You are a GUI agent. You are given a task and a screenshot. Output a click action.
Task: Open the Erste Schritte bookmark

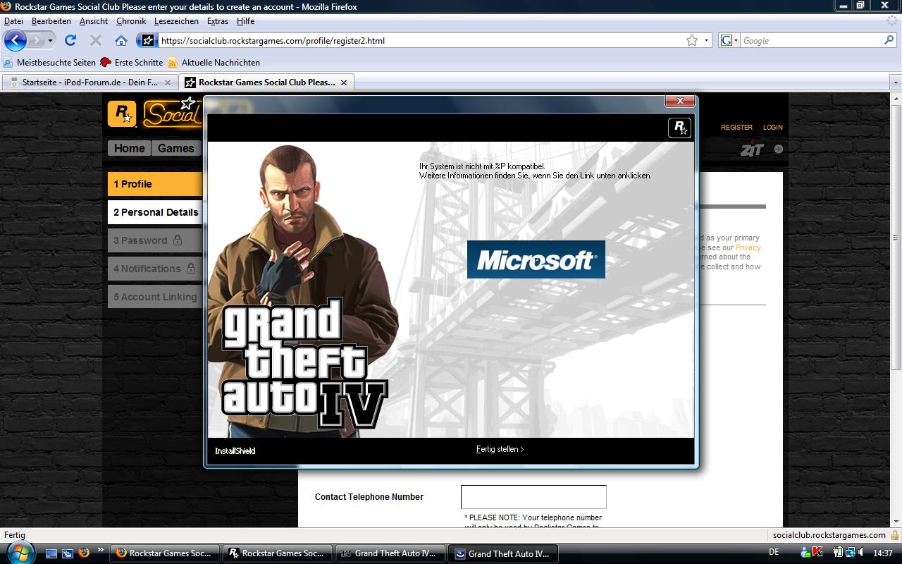[132, 63]
